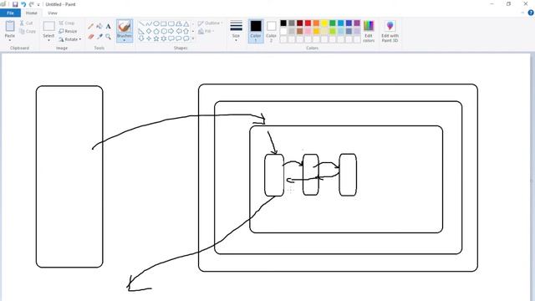Screen dimensions: 535x301
Task: Select the Pencil tool
Action: coord(91,26)
